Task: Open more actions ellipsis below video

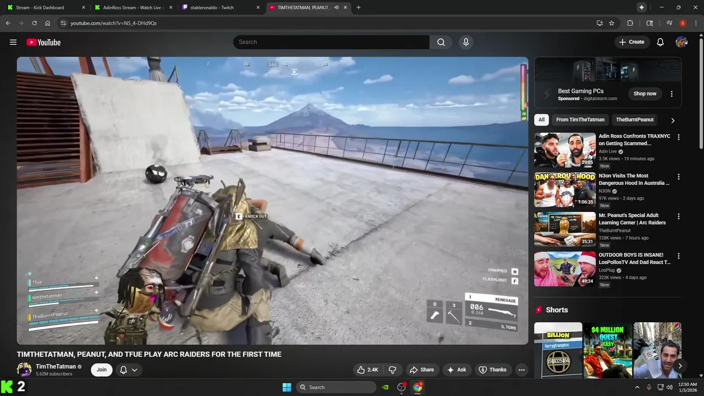Action: (x=521, y=370)
